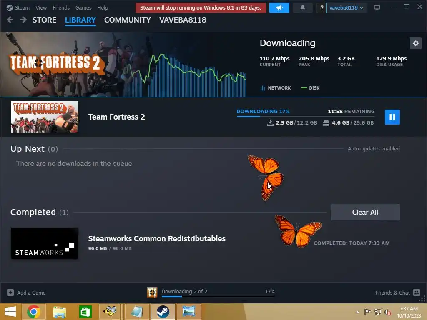Click the Action Center flag tray icon

point(368,312)
